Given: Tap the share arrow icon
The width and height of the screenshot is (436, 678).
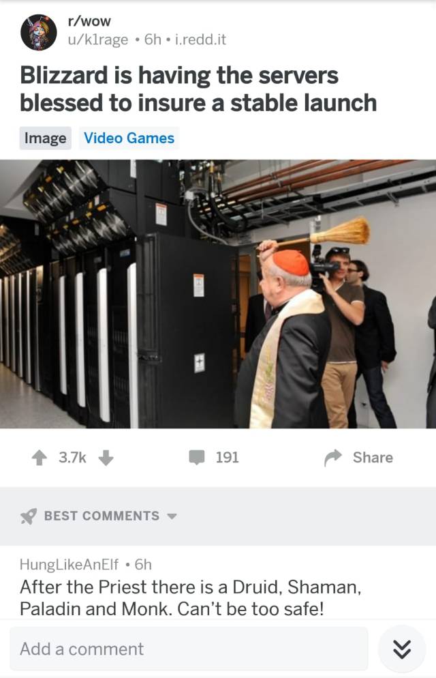Looking at the screenshot, I should [x=333, y=458].
